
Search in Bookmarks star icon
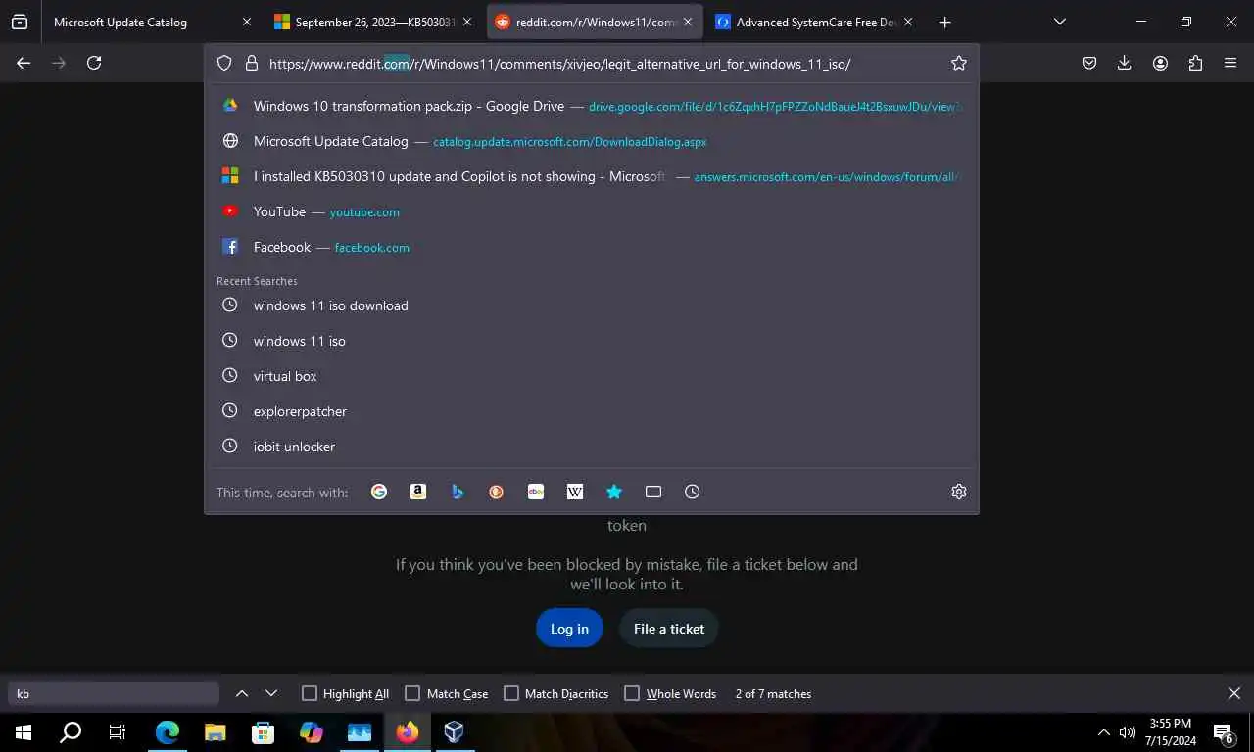click(x=614, y=492)
